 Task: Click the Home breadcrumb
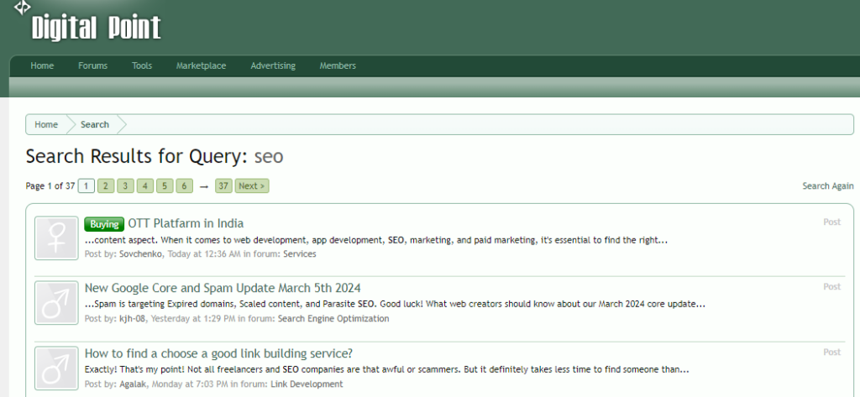[46, 124]
